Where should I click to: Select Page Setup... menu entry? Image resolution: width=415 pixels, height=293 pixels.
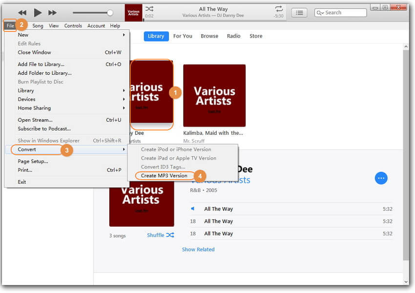point(67,161)
